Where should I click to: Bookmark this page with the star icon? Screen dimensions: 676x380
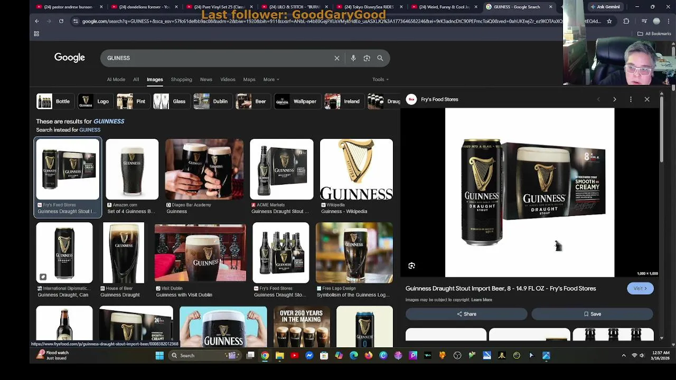[609, 21]
